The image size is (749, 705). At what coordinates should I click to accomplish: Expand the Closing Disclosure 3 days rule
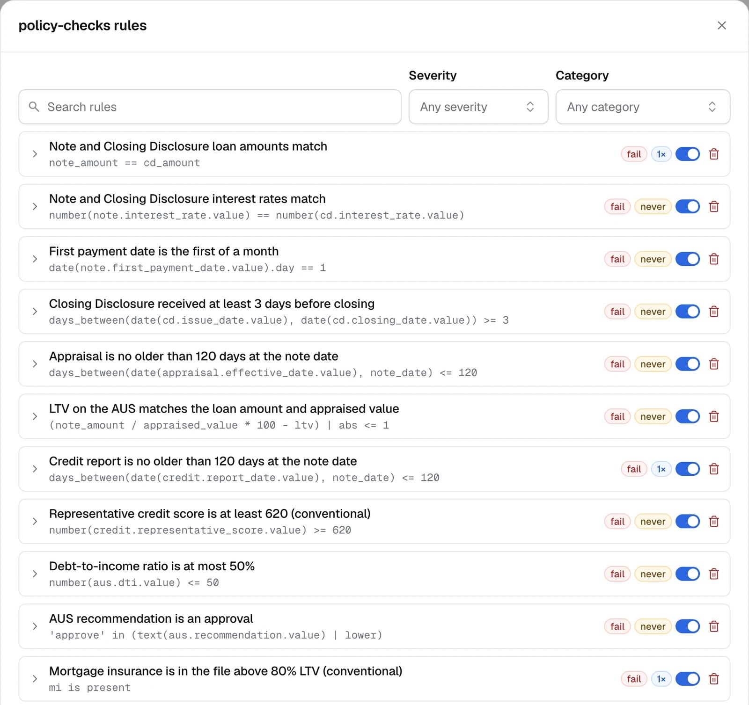pyautogui.click(x=35, y=312)
